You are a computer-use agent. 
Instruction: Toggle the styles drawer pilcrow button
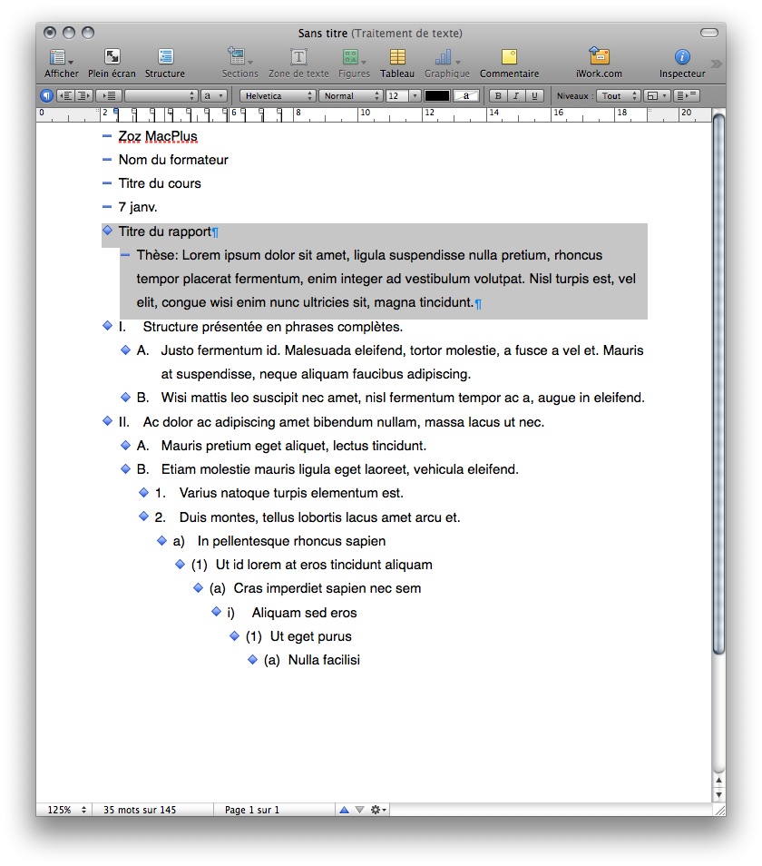46,95
